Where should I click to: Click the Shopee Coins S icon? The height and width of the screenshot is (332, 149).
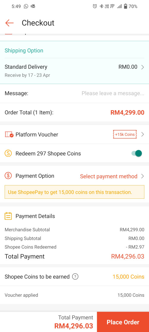8,153
